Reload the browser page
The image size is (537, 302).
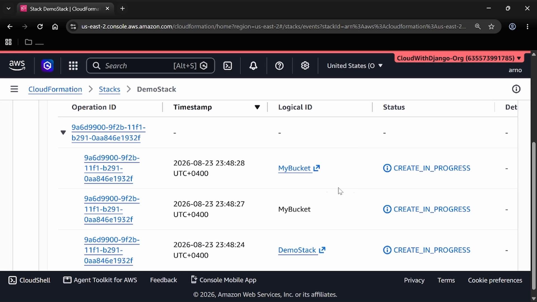tap(40, 27)
